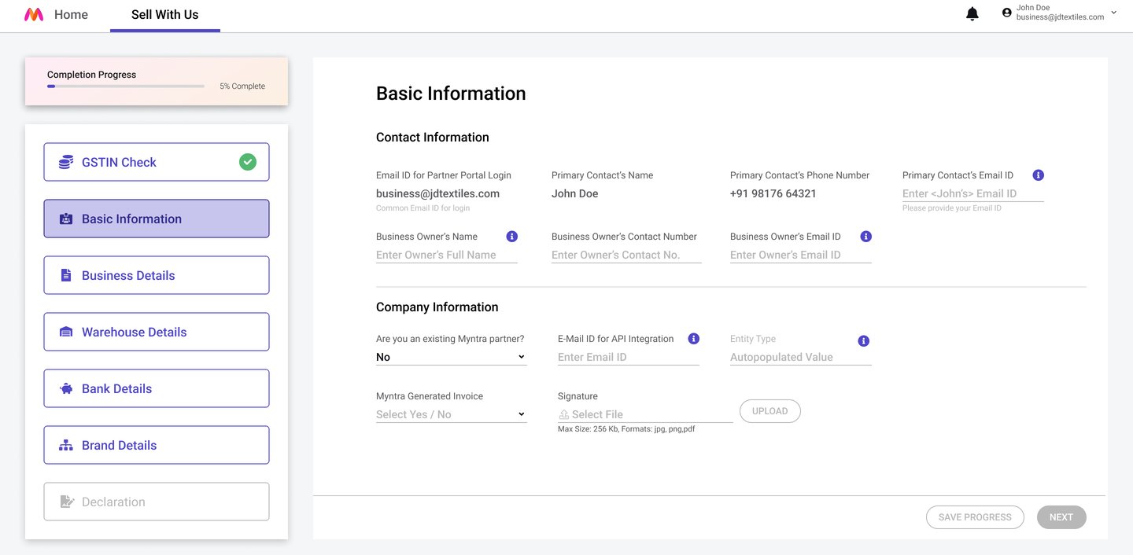Switch to Sell With Us tab
The height and width of the screenshot is (555, 1133).
[164, 15]
